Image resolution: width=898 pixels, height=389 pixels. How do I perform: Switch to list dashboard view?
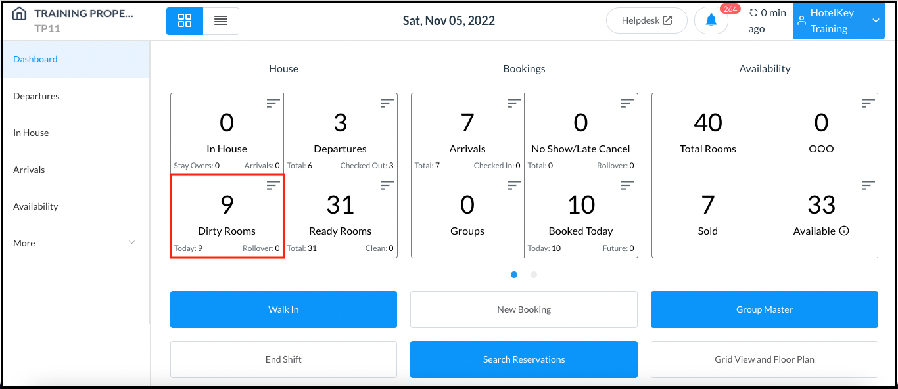tap(221, 21)
